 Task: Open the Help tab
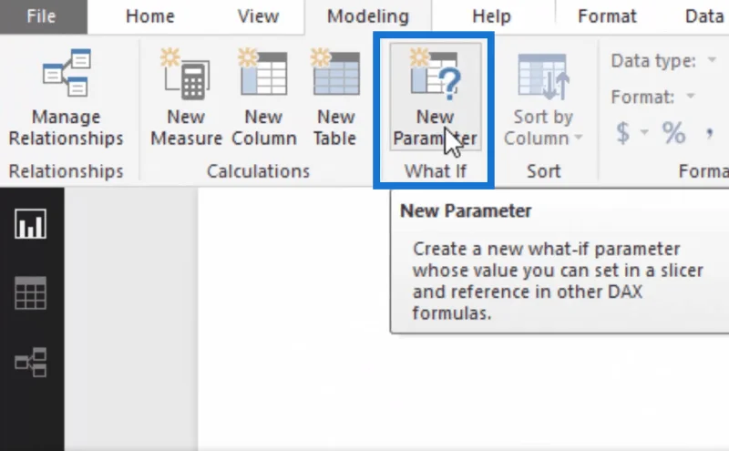(491, 16)
